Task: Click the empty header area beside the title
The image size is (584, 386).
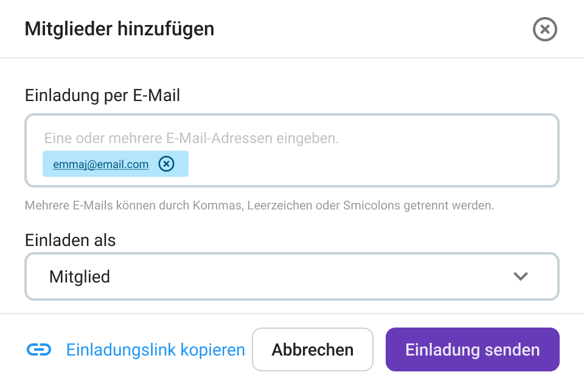Action: click(x=365, y=29)
